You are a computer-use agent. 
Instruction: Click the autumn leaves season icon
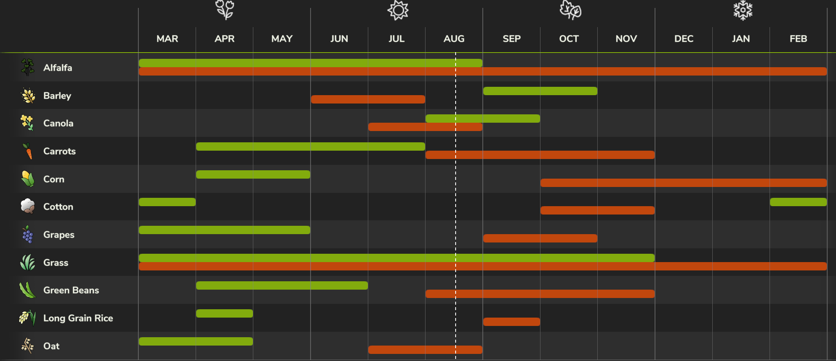[x=570, y=10]
